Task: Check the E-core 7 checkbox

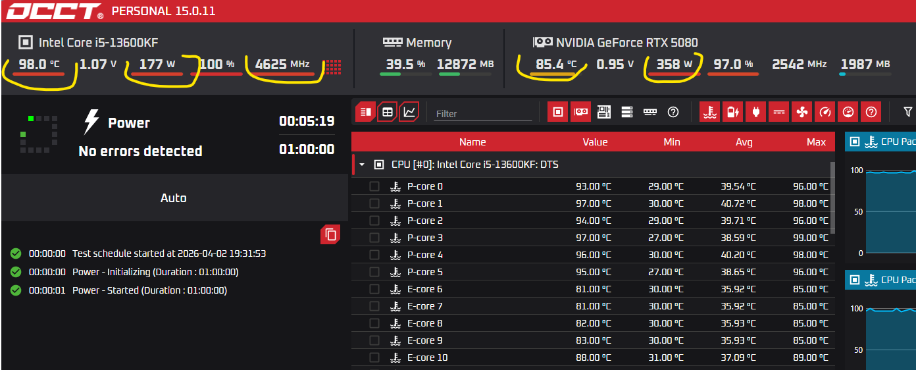Action: click(x=374, y=306)
